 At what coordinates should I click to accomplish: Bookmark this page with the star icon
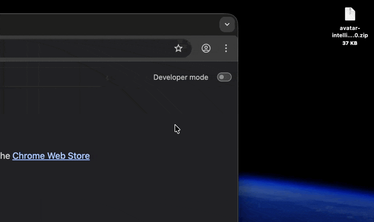coord(178,49)
